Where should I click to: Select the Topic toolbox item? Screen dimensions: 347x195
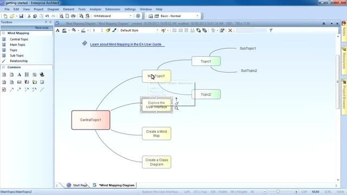point(14,50)
